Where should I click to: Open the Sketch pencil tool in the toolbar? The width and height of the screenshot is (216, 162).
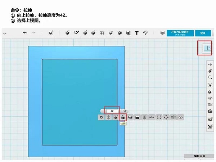[76, 33]
